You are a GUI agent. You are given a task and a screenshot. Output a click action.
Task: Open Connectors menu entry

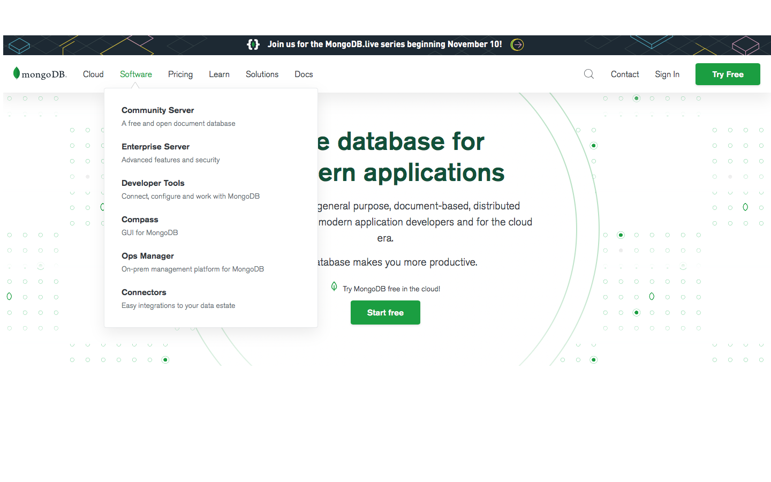coord(144,292)
